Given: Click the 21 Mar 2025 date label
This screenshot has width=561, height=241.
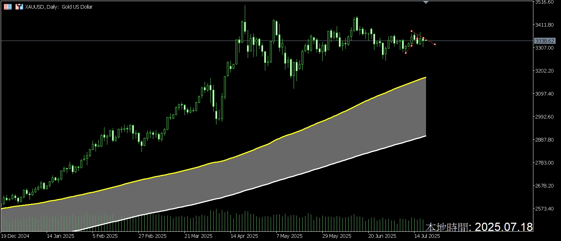Looking at the screenshot, I should (198, 236).
